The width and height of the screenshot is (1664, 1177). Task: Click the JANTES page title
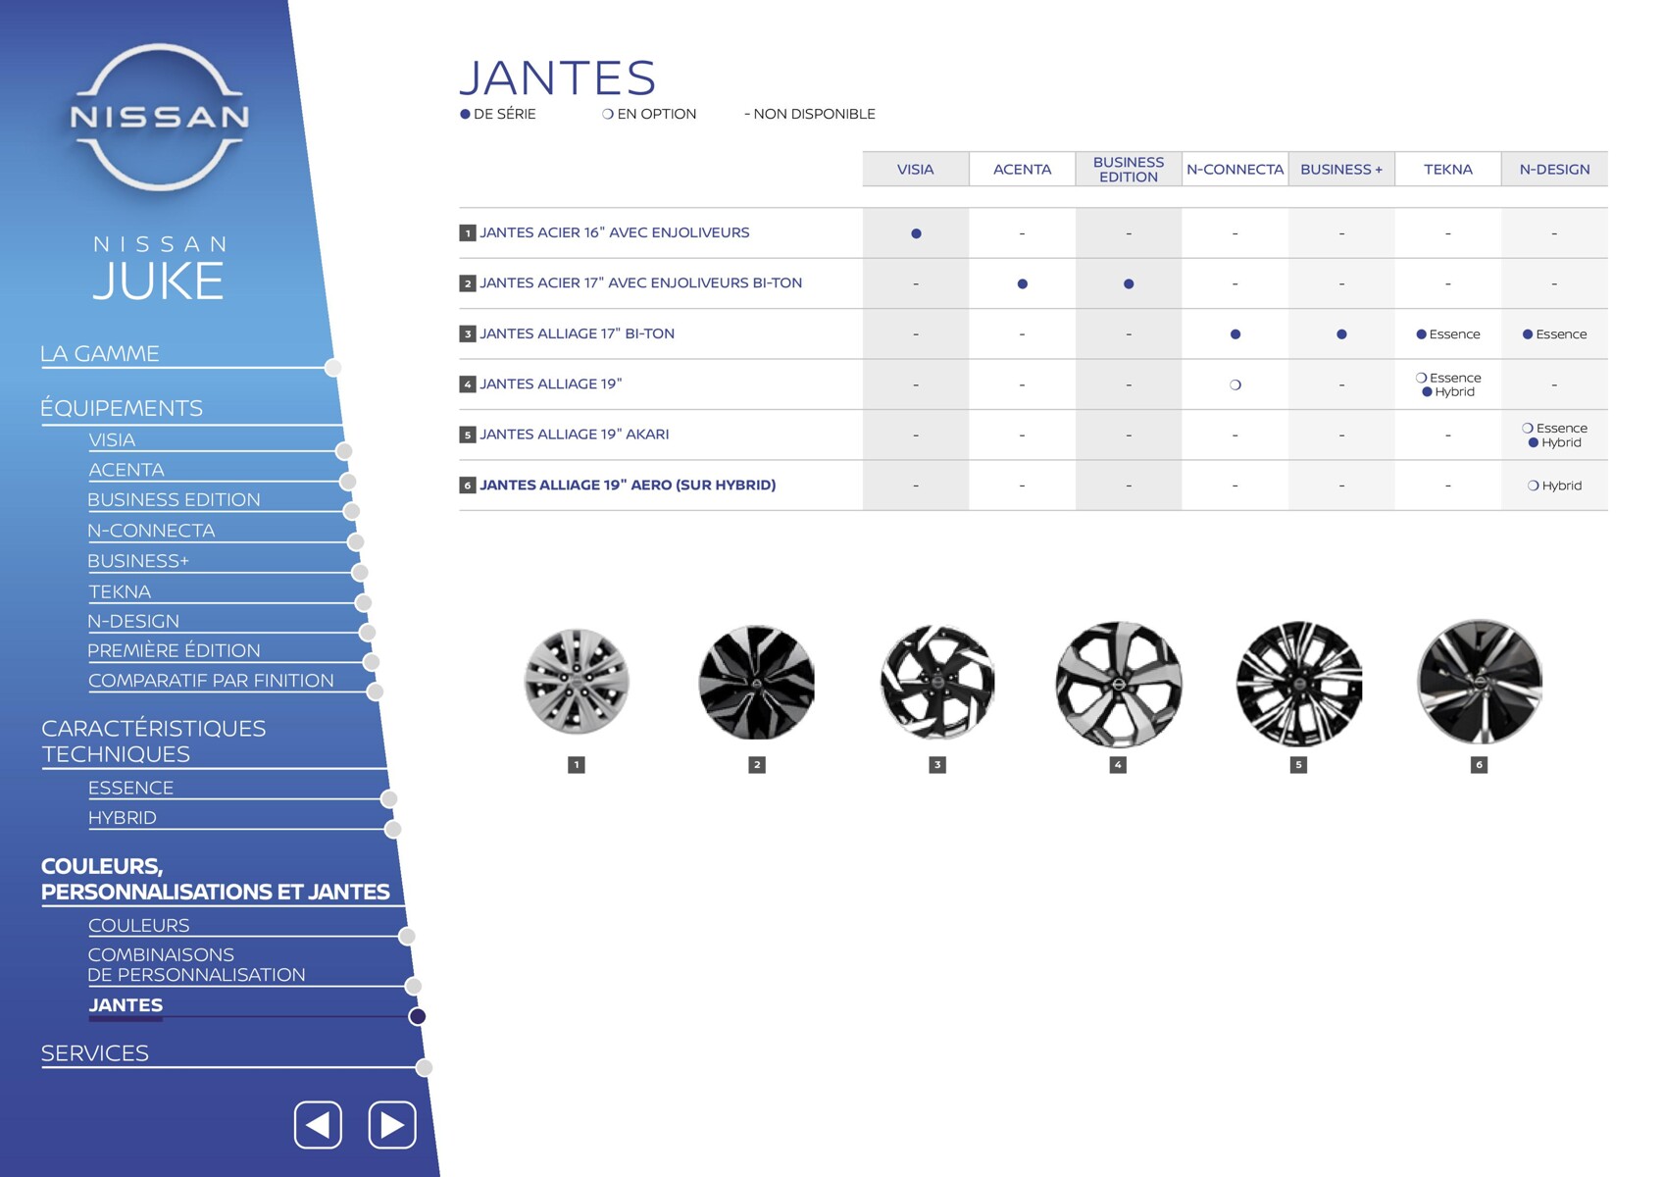[x=557, y=77]
